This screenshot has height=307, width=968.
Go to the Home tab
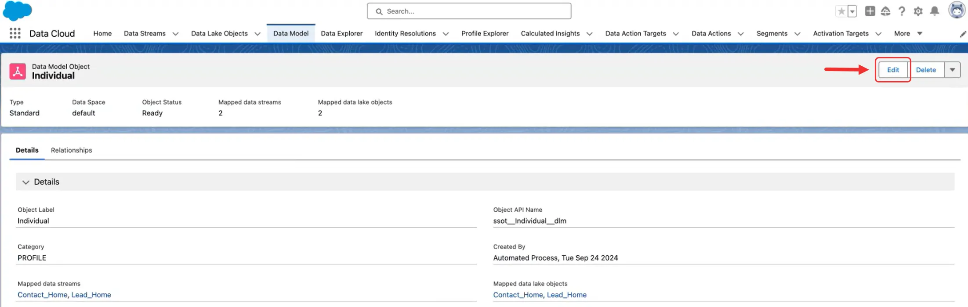[x=102, y=33]
